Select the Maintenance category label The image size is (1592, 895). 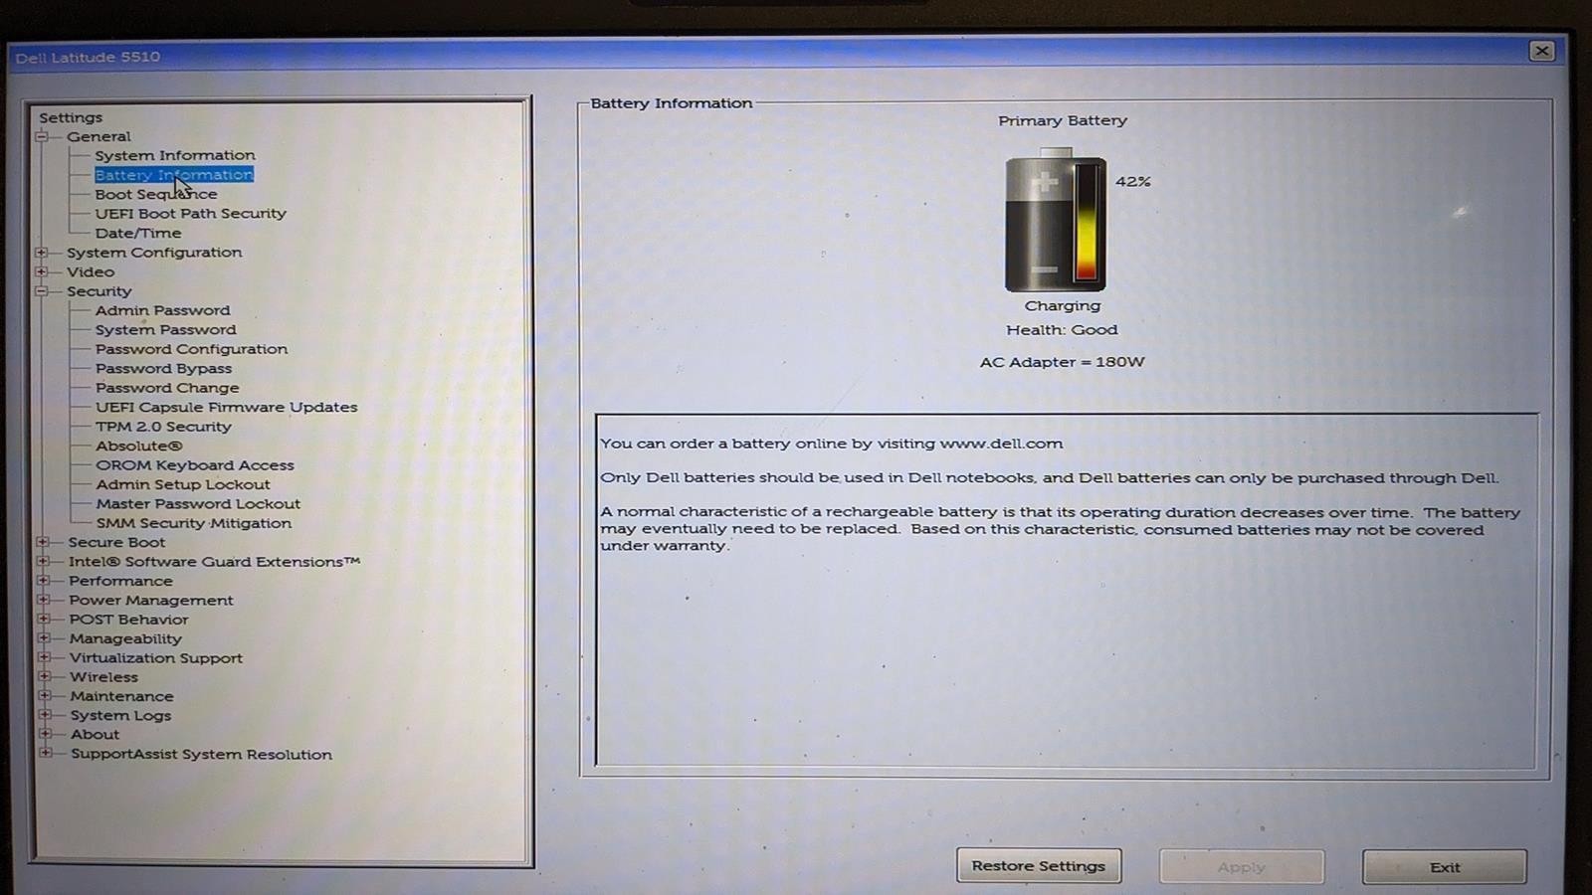click(x=121, y=696)
